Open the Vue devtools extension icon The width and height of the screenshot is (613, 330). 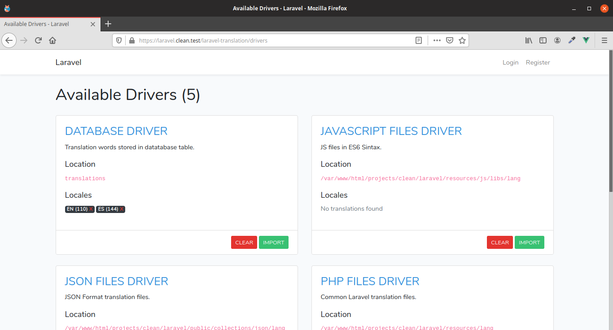pyautogui.click(x=586, y=40)
